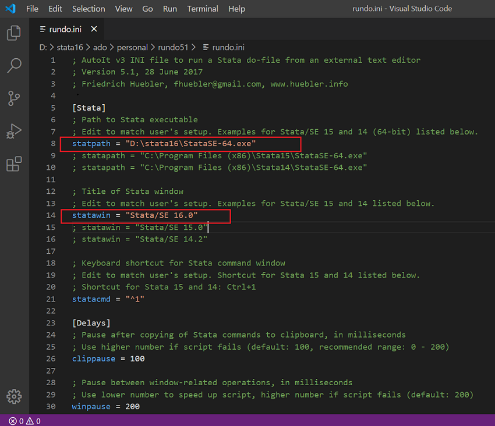Click line number 8 in the gutter
The image size is (495, 426).
[53, 144]
